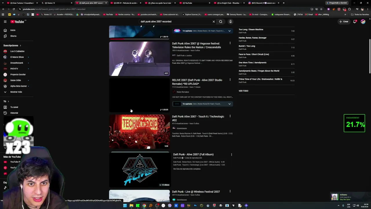Open the Suscripciones section
The image size is (371, 209).
[x=12, y=46]
